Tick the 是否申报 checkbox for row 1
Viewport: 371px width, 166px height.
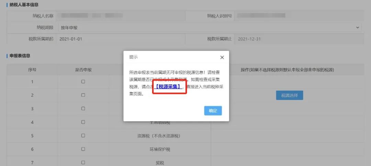83,82
